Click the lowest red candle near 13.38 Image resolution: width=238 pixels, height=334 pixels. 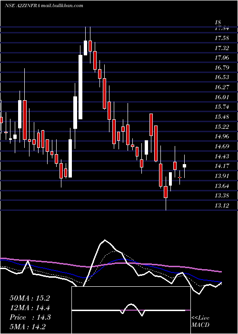click(166, 192)
